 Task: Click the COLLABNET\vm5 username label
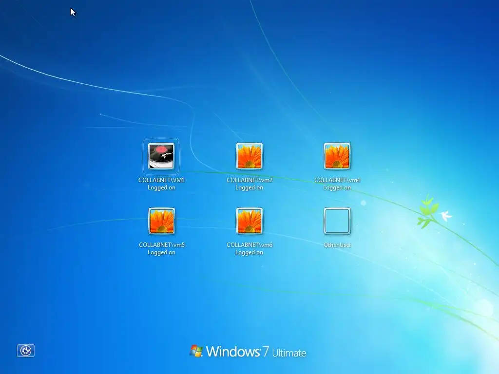click(162, 245)
